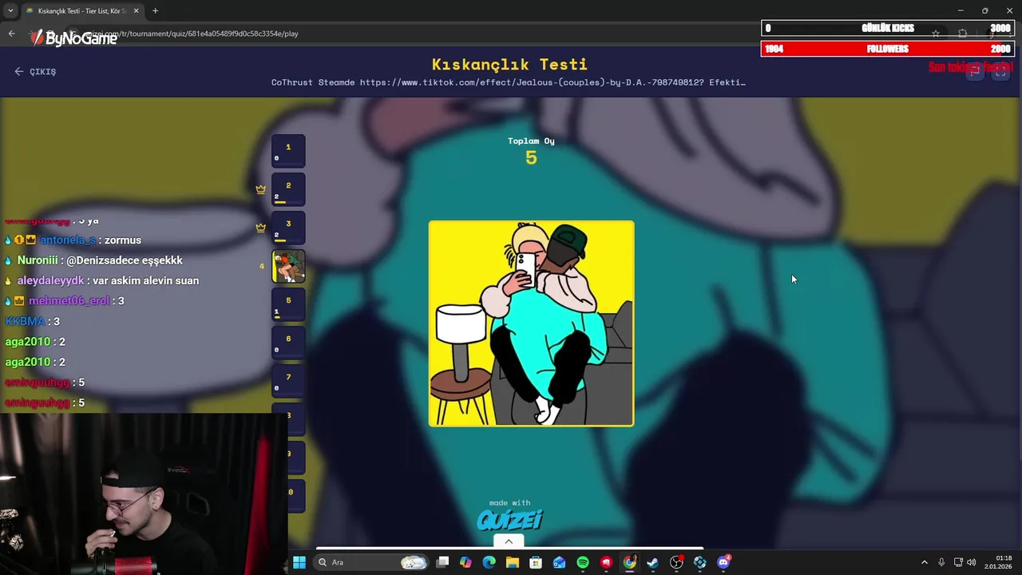The width and height of the screenshot is (1022, 575).
Task: Select rank slot number 5
Action: point(288,305)
